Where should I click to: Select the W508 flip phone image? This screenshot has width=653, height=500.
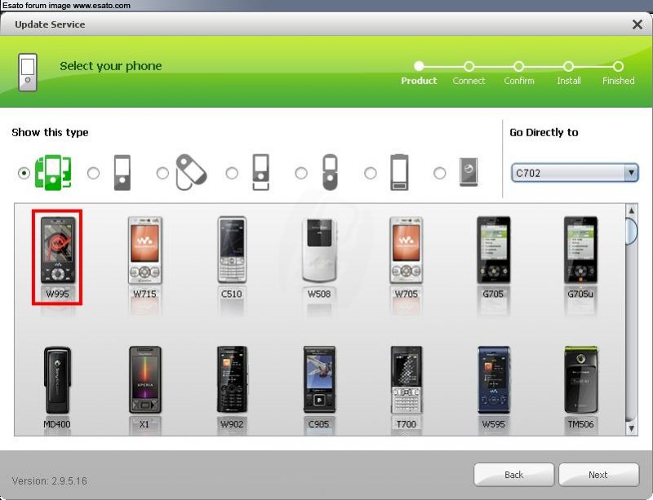pos(319,250)
